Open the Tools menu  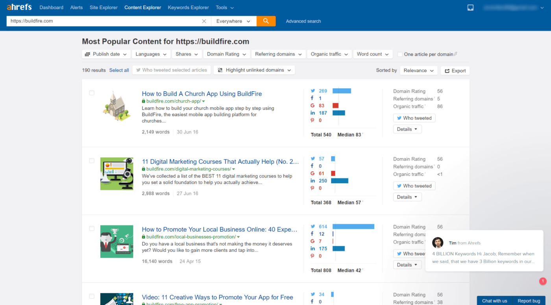(x=225, y=7)
